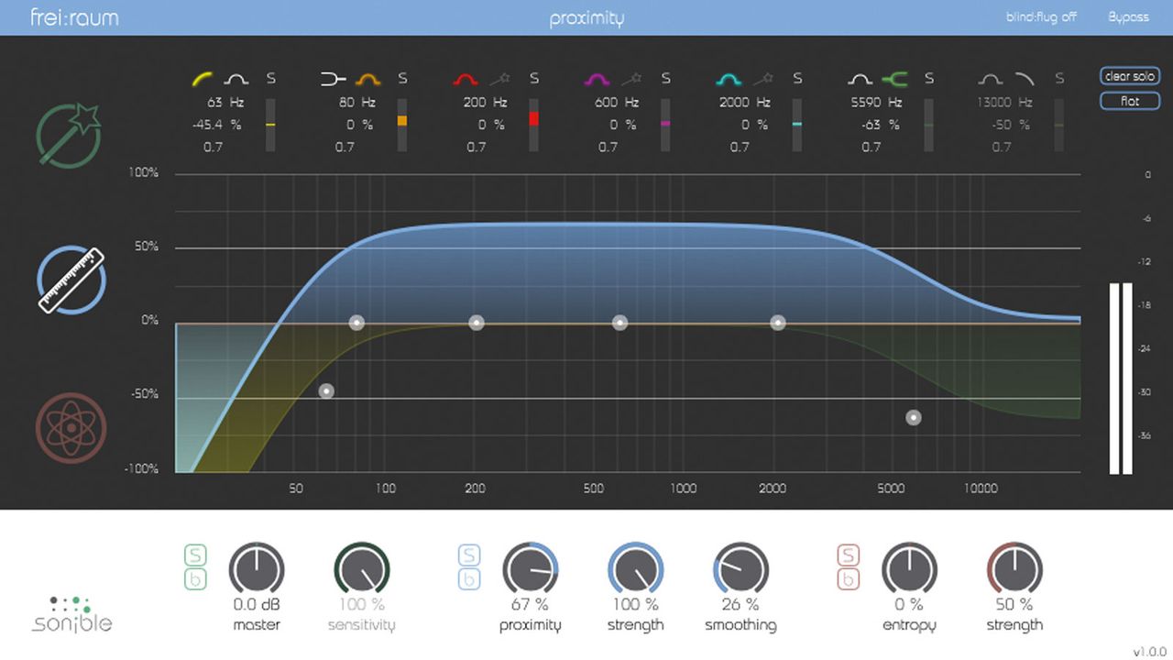The width and height of the screenshot is (1173, 660).
Task: Solo the 600 Hz band
Action: (x=666, y=79)
